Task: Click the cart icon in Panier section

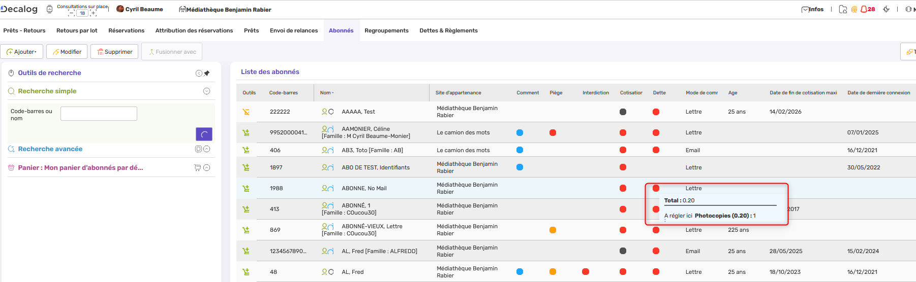Action: tap(197, 168)
